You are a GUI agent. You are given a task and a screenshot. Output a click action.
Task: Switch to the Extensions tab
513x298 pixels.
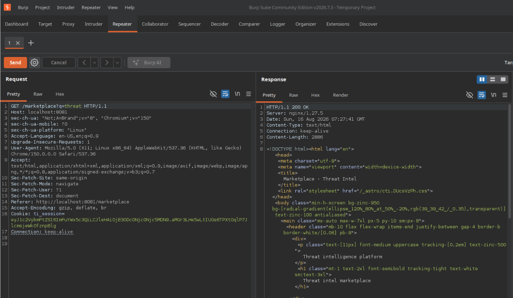tap(338, 24)
